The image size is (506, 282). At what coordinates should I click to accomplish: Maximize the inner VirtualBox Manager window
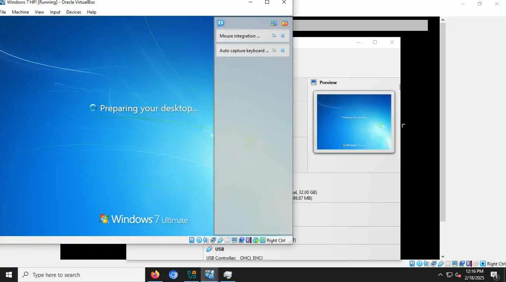(x=375, y=42)
